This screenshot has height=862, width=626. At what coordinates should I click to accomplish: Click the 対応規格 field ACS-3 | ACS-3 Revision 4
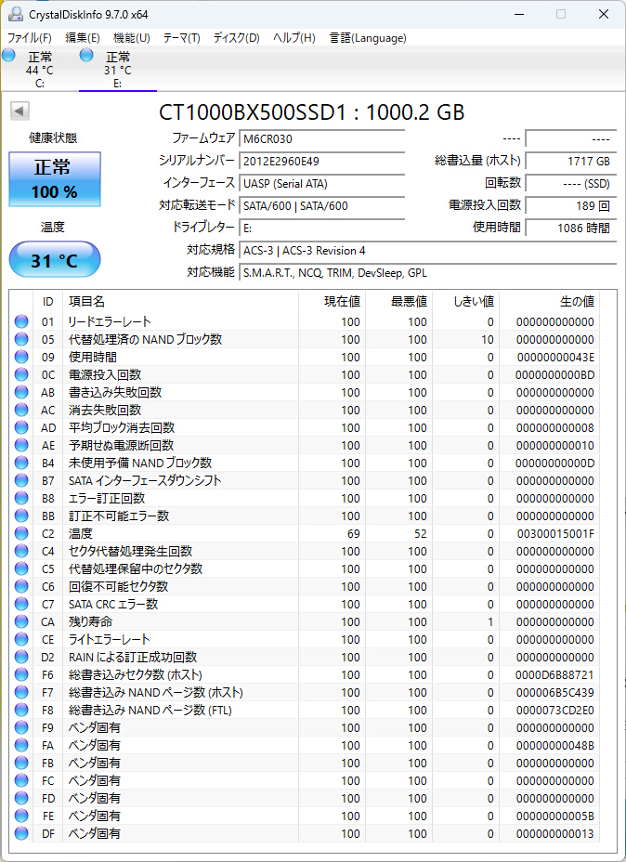tap(427, 250)
